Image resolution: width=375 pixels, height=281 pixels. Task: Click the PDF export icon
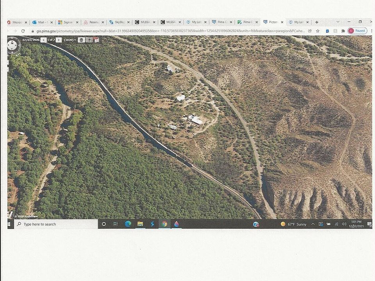click(x=96, y=40)
